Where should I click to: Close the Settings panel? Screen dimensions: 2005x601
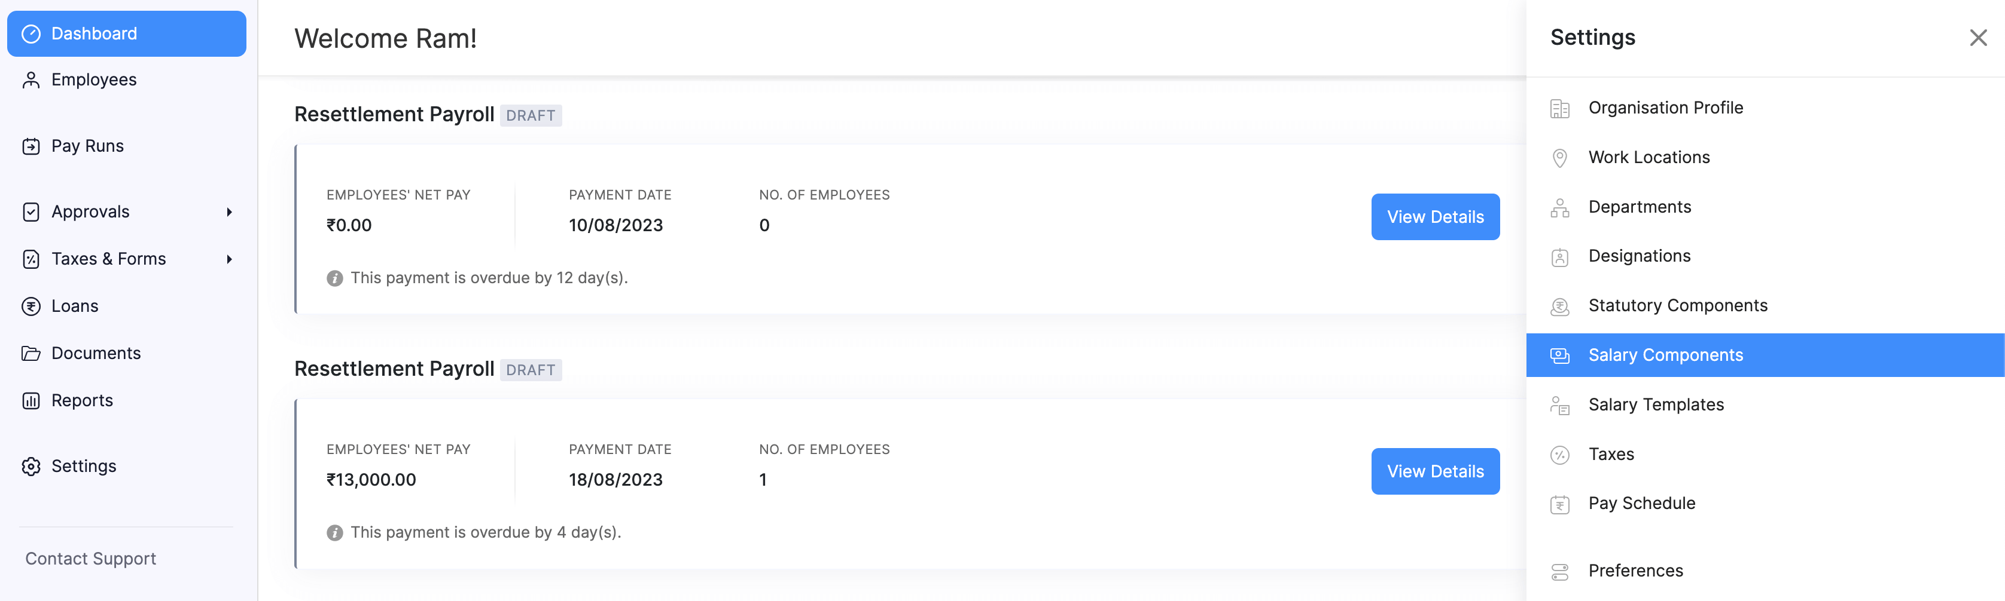[x=1979, y=36]
